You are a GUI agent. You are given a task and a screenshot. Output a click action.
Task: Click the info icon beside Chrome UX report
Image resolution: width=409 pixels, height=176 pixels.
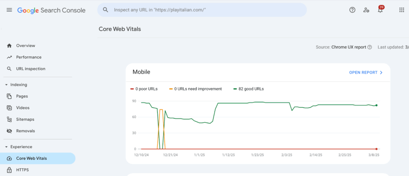pyautogui.click(x=370, y=47)
